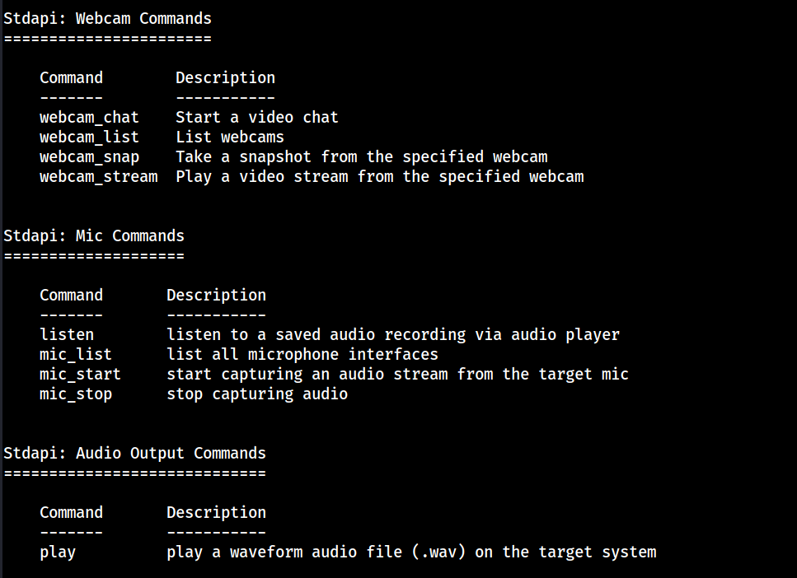Click the mic_stop command name
797x578 pixels.
(x=76, y=394)
